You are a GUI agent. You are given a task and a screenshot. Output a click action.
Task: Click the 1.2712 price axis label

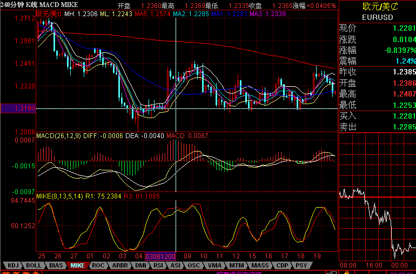(x=25, y=18)
